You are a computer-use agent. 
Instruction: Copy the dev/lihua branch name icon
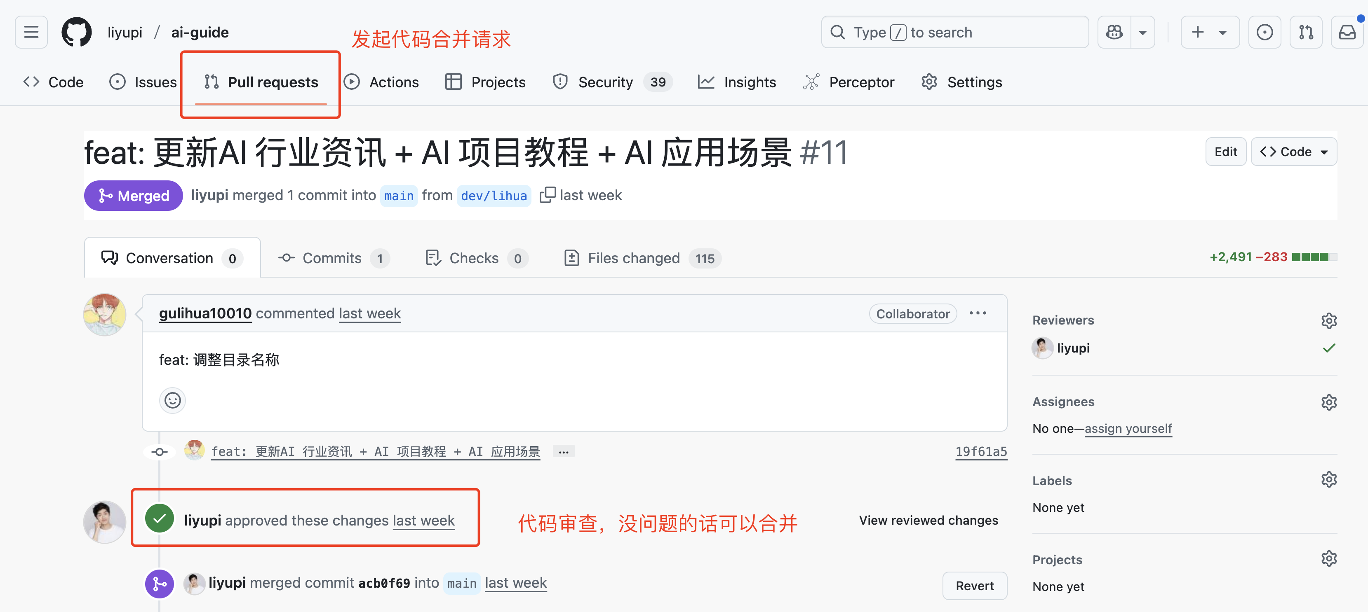click(547, 195)
